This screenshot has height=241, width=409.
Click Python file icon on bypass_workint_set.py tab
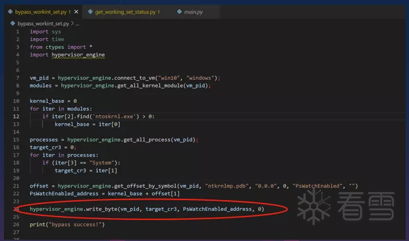[x=10, y=12]
